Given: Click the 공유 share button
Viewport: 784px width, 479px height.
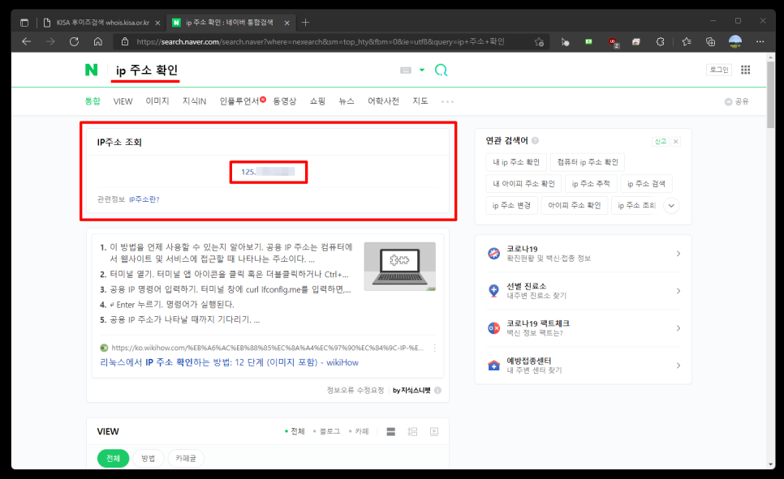Looking at the screenshot, I should pos(736,101).
